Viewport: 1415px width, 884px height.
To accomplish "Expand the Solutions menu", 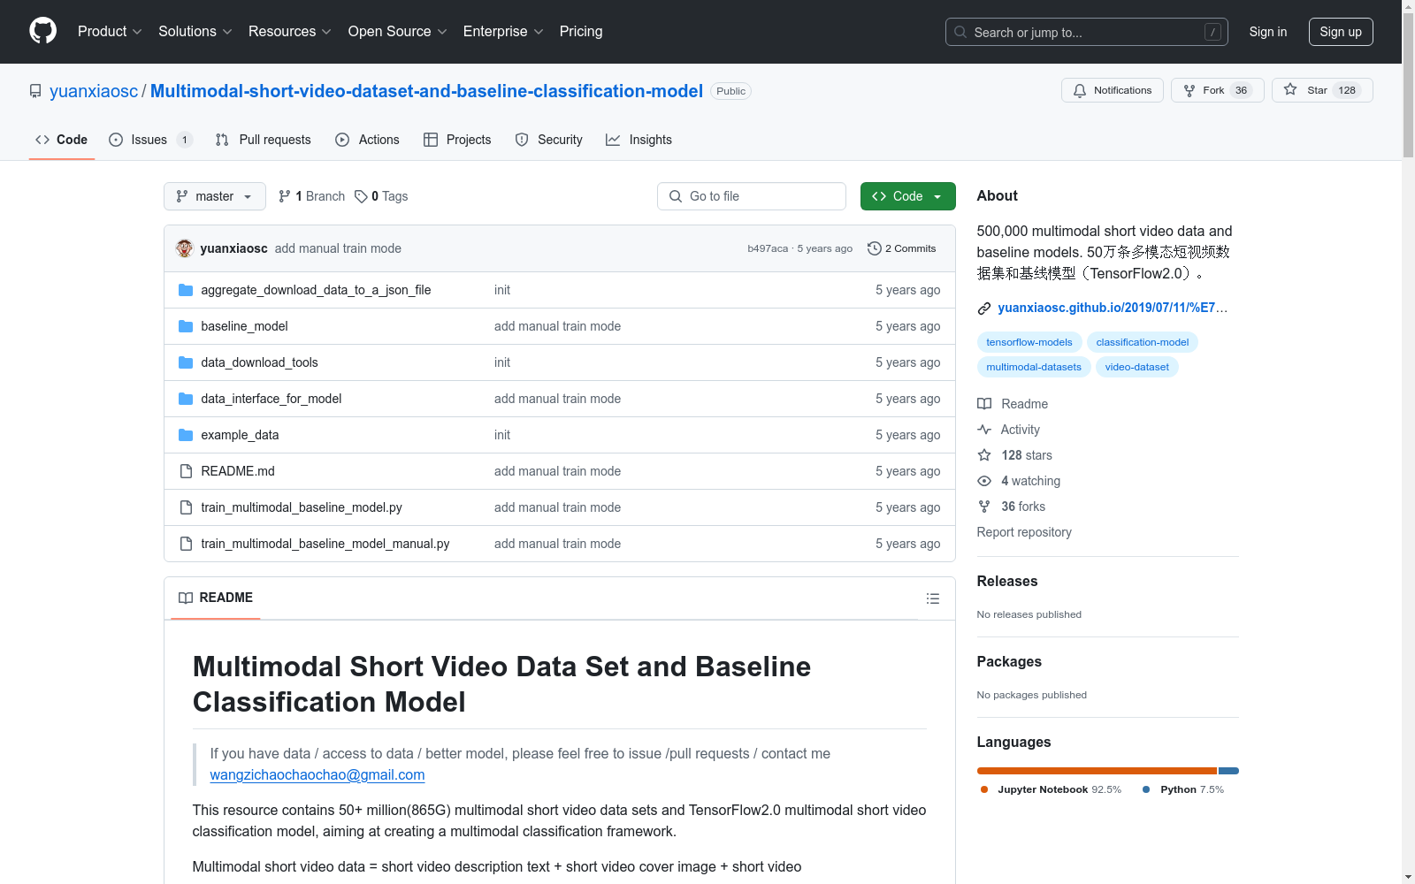I will tap(195, 31).
